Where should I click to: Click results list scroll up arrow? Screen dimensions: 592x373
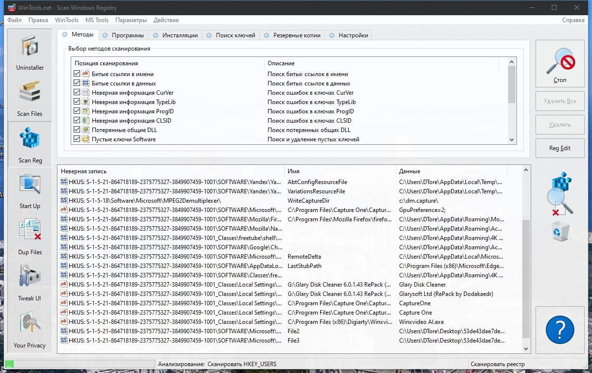[526, 170]
